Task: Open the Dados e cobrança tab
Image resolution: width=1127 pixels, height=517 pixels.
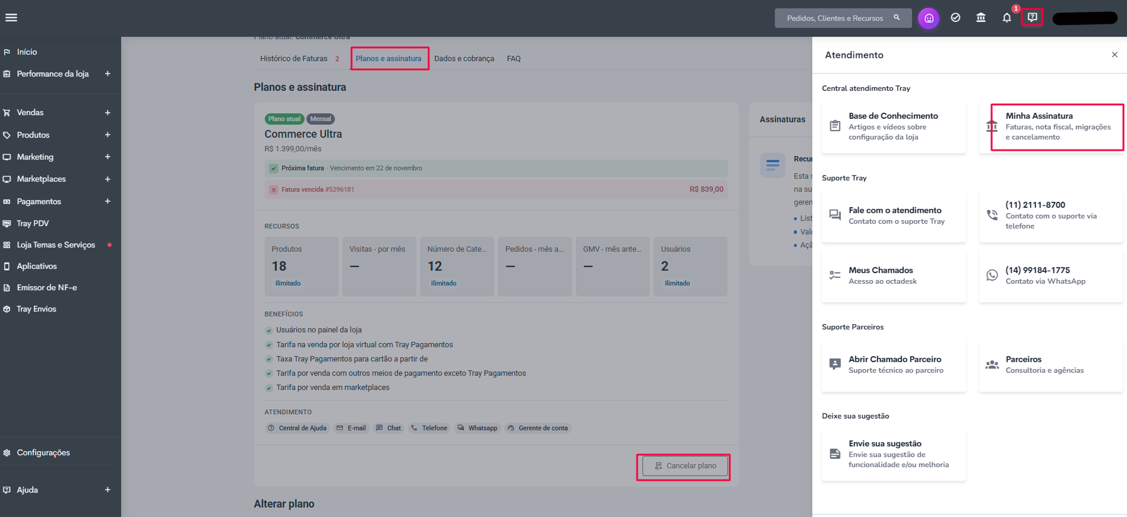Action: tap(464, 59)
